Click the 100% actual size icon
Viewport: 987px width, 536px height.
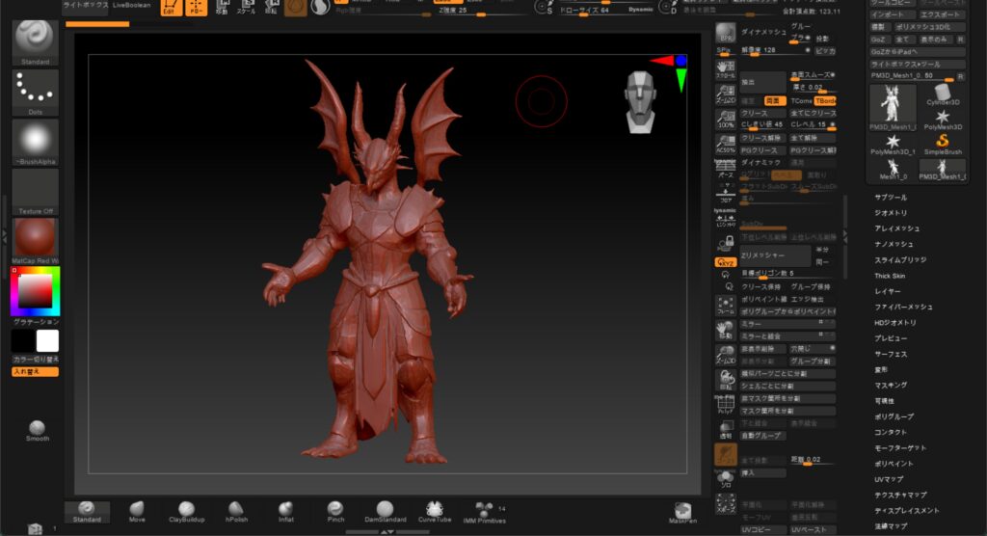(x=725, y=119)
